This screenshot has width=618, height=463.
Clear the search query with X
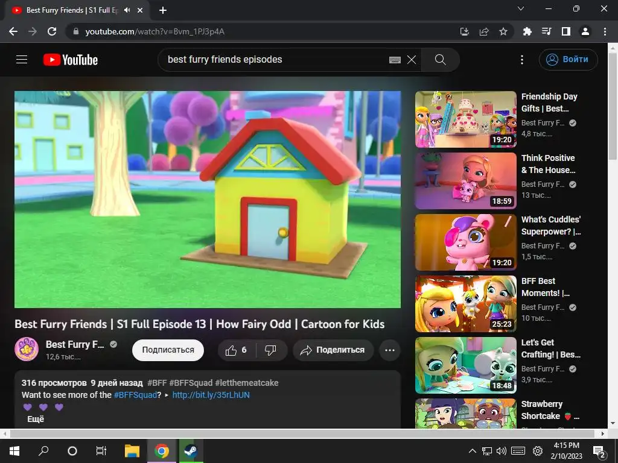(412, 60)
